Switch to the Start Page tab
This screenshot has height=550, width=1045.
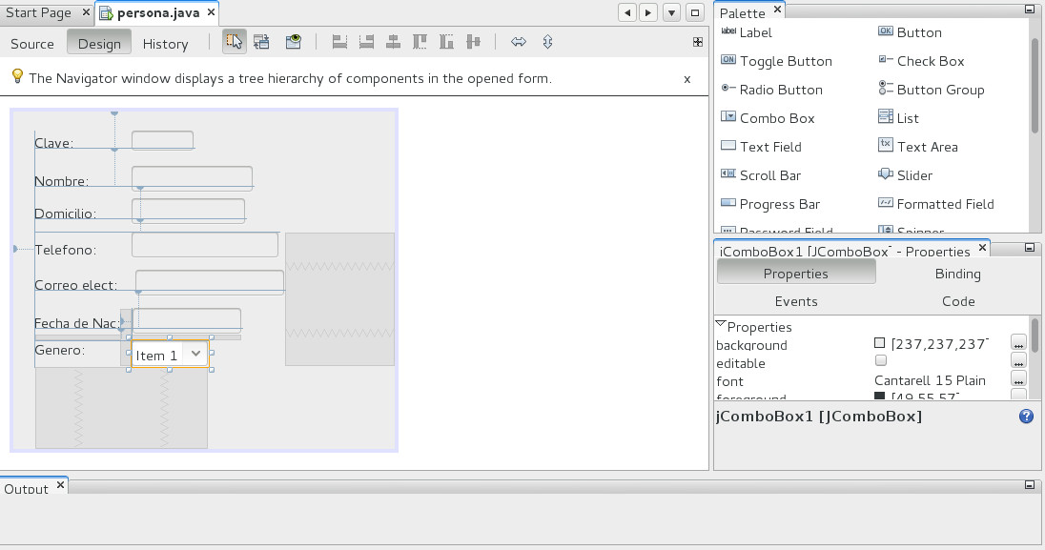pyautogui.click(x=38, y=12)
